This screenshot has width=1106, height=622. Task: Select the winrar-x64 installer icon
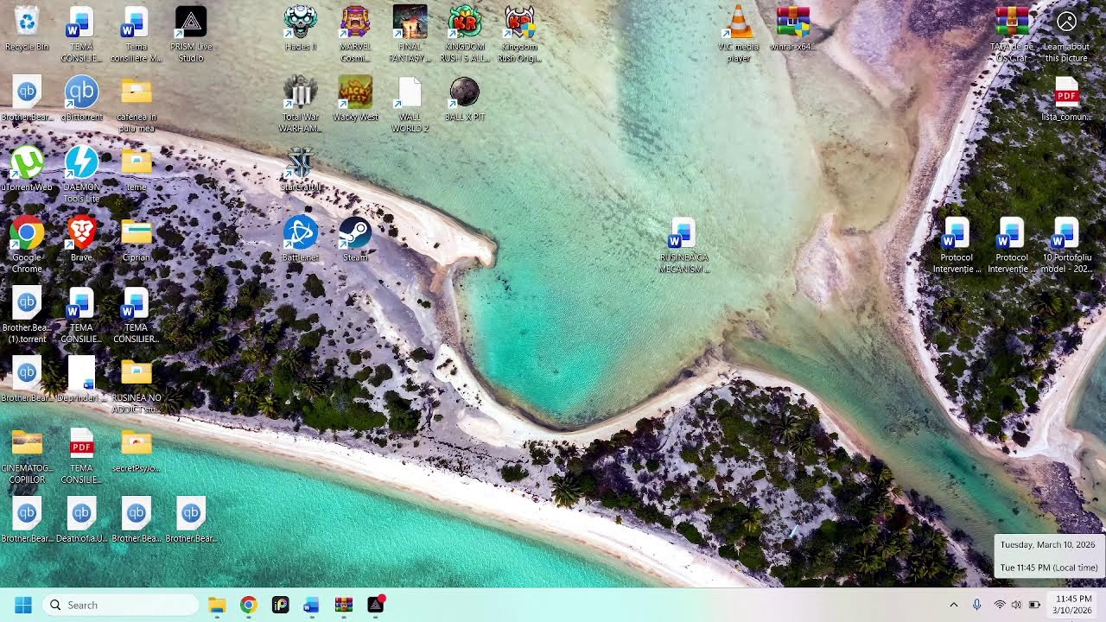793,29
